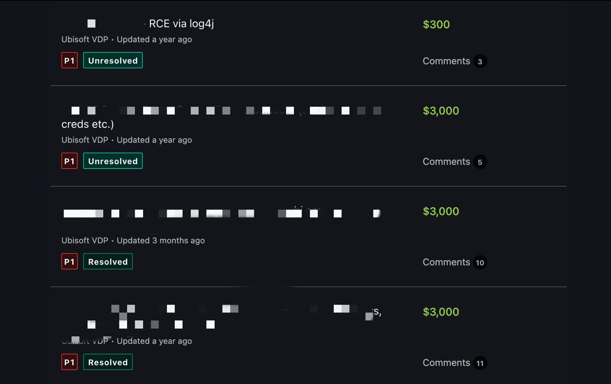Viewport: 611px width, 384px height.
Task: Click the comment count badge showing 3
Action: coord(480,61)
